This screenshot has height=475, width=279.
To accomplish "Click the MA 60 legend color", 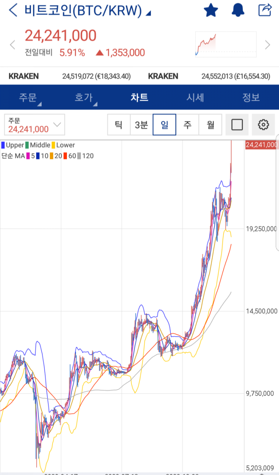I will (65, 156).
